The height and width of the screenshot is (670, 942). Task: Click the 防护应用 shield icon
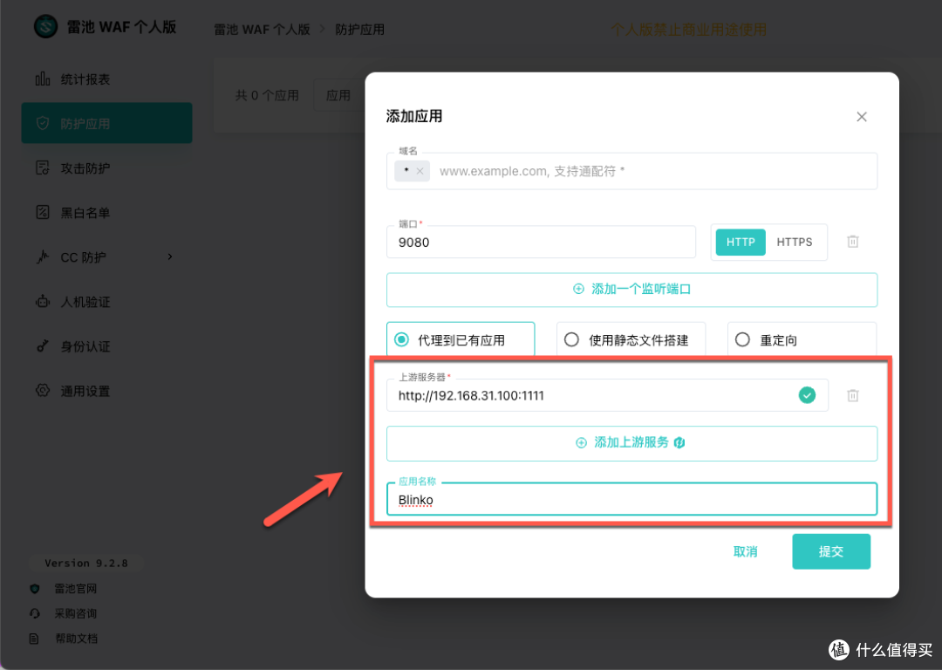(43, 123)
